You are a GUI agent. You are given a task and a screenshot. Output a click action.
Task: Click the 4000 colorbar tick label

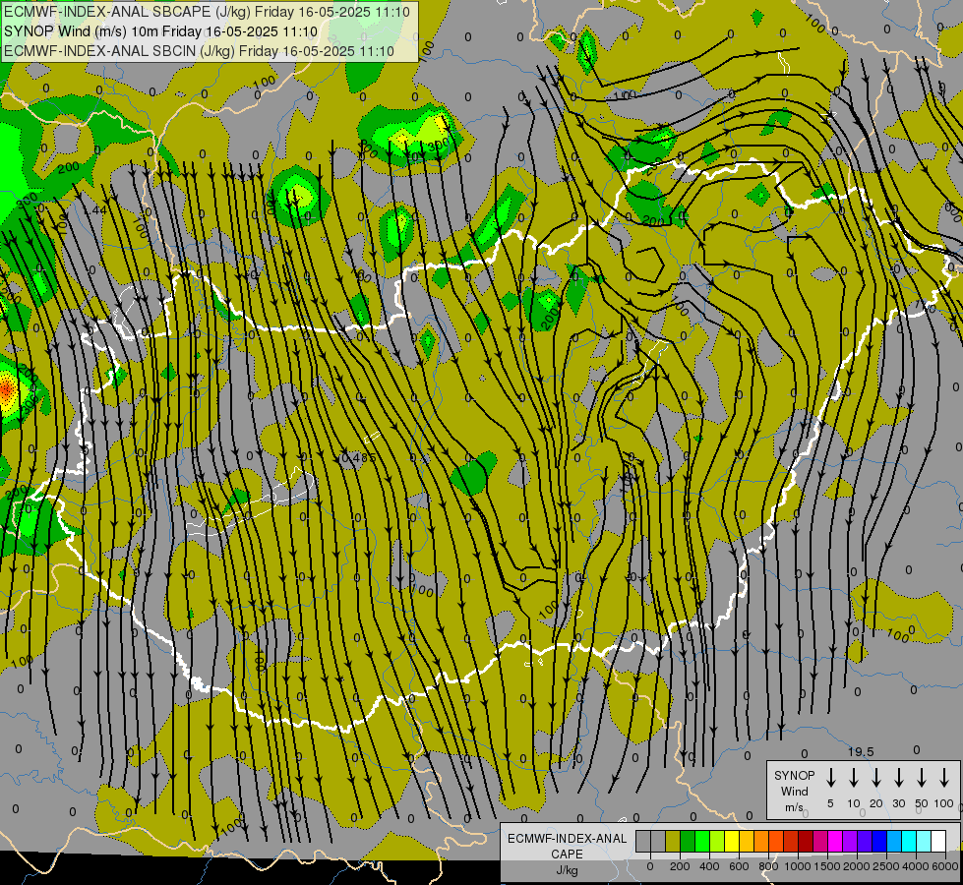[915, 866]
